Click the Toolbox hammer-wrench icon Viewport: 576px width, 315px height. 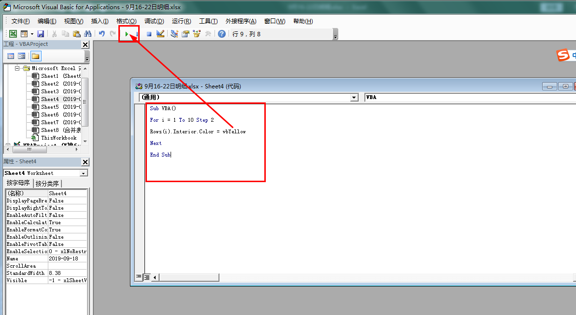coord(208,34)
